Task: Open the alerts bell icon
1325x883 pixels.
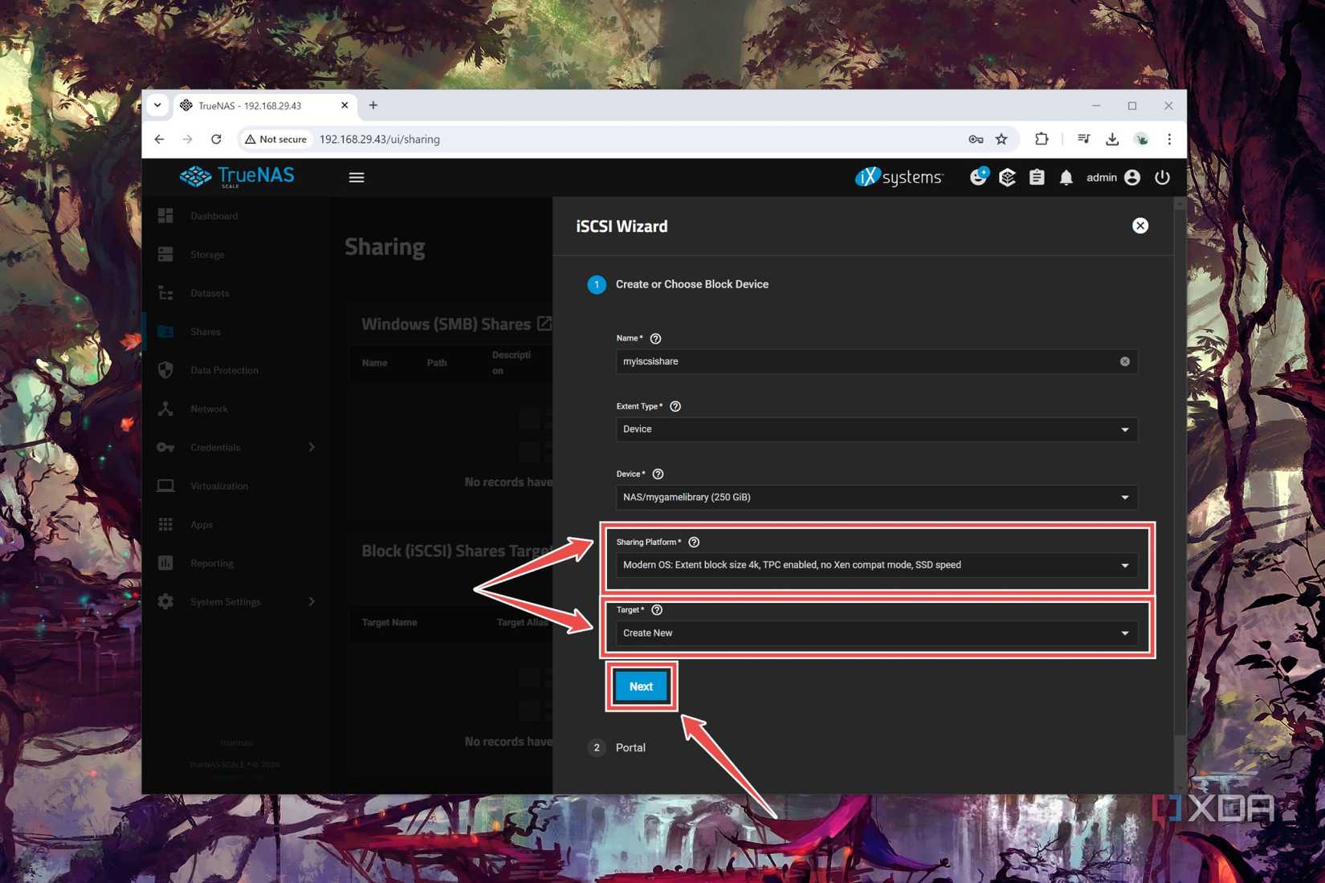Action: [x=1066, y=178]
